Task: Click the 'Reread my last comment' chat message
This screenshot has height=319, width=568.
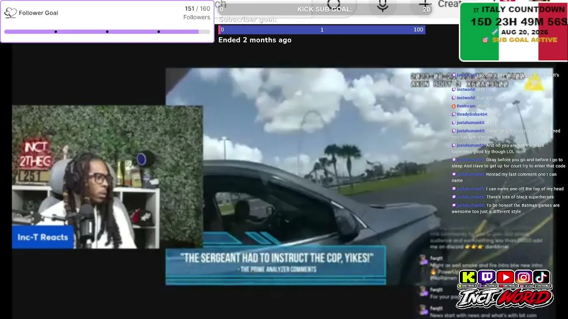Action: pos(504,177)
